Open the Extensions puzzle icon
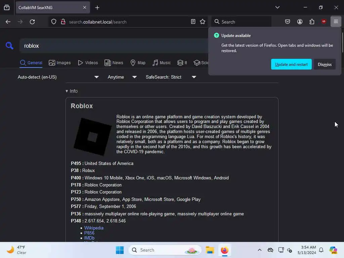 312,21
